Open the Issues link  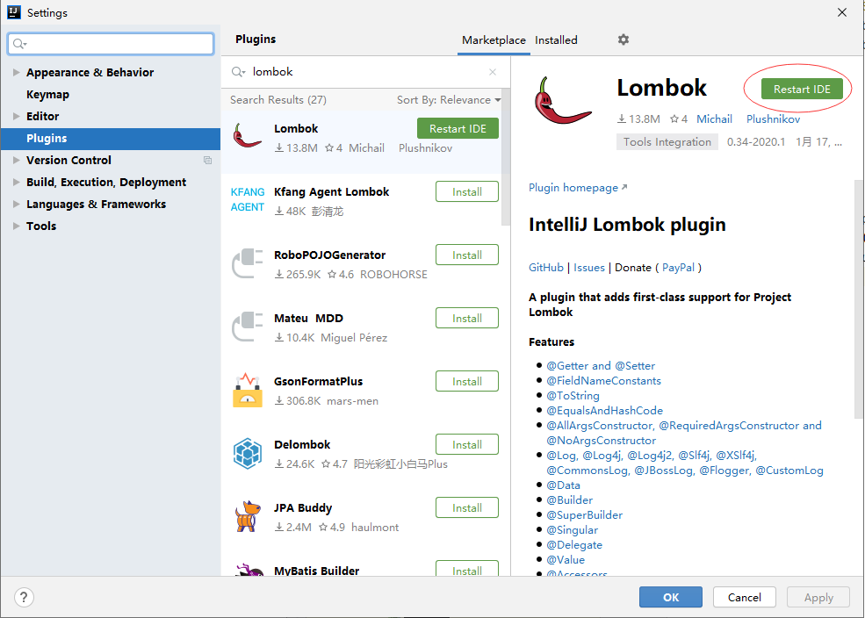[x=588, y=268]
